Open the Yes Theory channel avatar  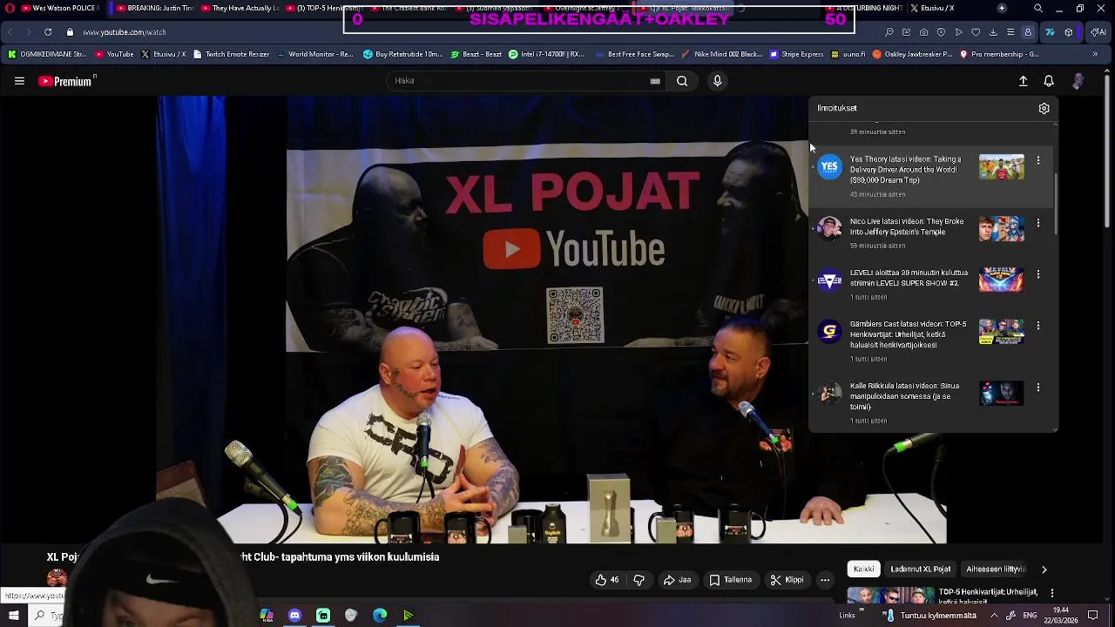829,166
